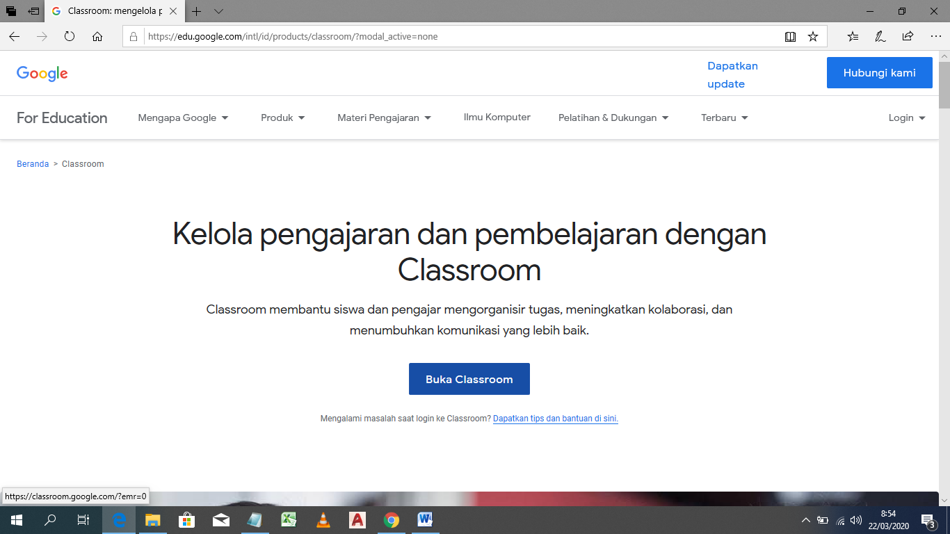This screenshot has height=534, width=950.
Task: Open the Excel icon on taskbar
Action: 289,520
